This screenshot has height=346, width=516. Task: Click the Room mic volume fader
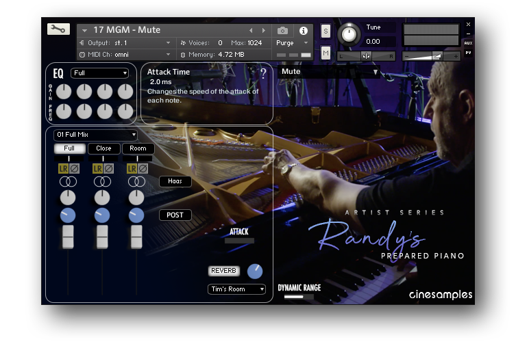(136, 237)
